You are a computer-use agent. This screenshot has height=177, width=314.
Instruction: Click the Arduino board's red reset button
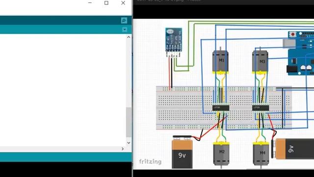[x=292, y=34]
